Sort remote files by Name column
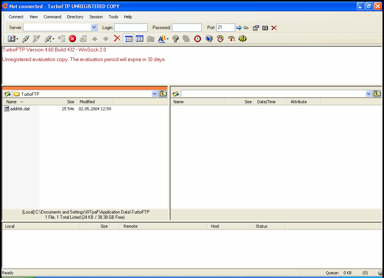This screenshot has height=278, width=384. point(198,102)
